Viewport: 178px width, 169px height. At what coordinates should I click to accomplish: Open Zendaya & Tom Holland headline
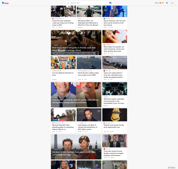pyautogui.click(x=74, y=153)
